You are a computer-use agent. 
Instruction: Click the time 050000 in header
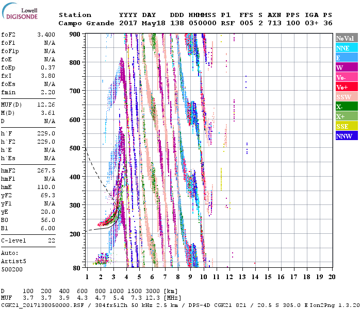click(202, 23)
